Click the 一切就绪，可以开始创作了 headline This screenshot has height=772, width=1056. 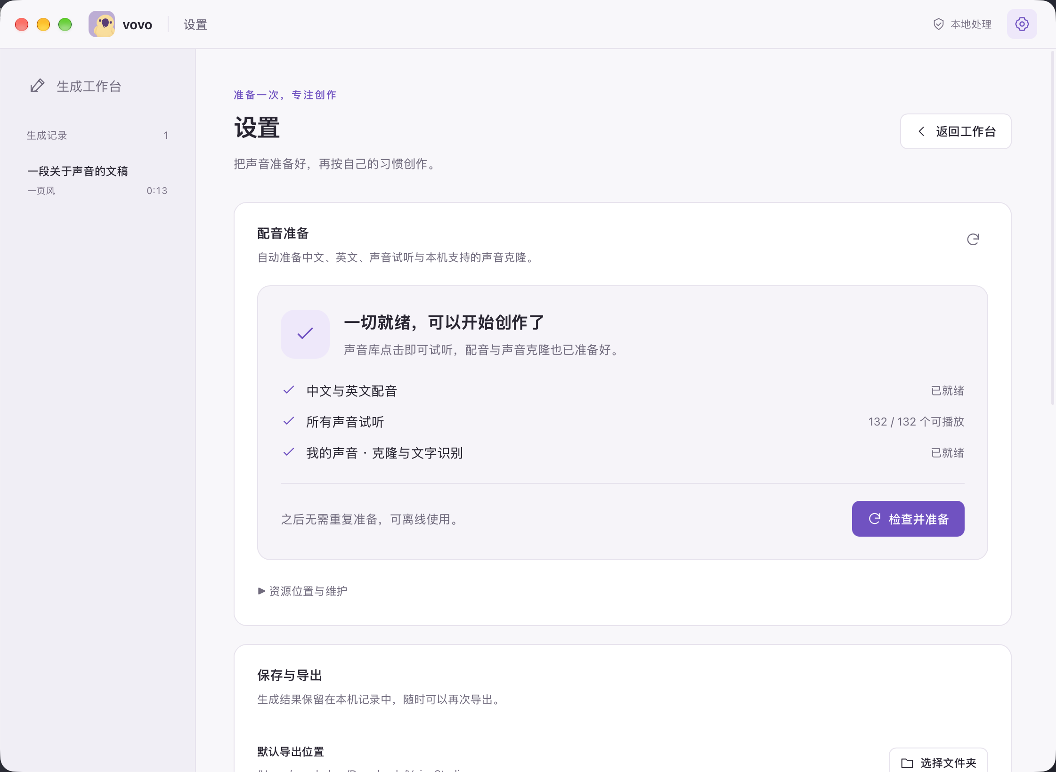[x=444, y=322]
